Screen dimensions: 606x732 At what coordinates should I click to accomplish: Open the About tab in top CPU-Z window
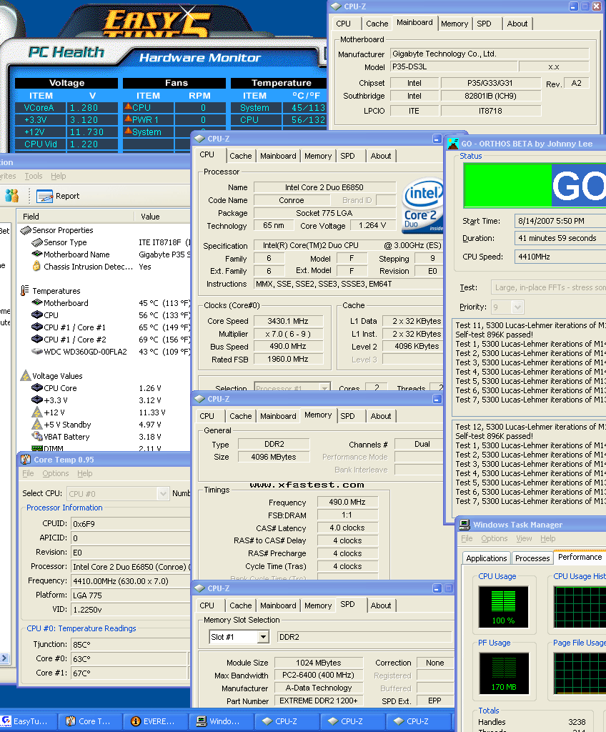[x=517, y=24]
